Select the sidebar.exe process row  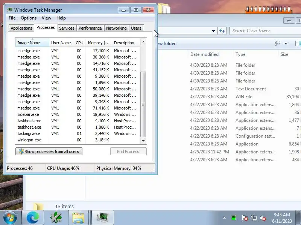tap(78, 114)
